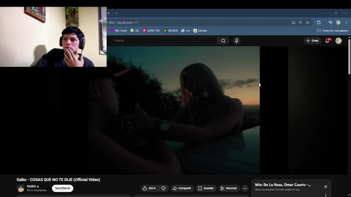The height and width of the screenshot is (197, 351).
Task: Open the AUDIOS bookmark
Action: (171, 31)
